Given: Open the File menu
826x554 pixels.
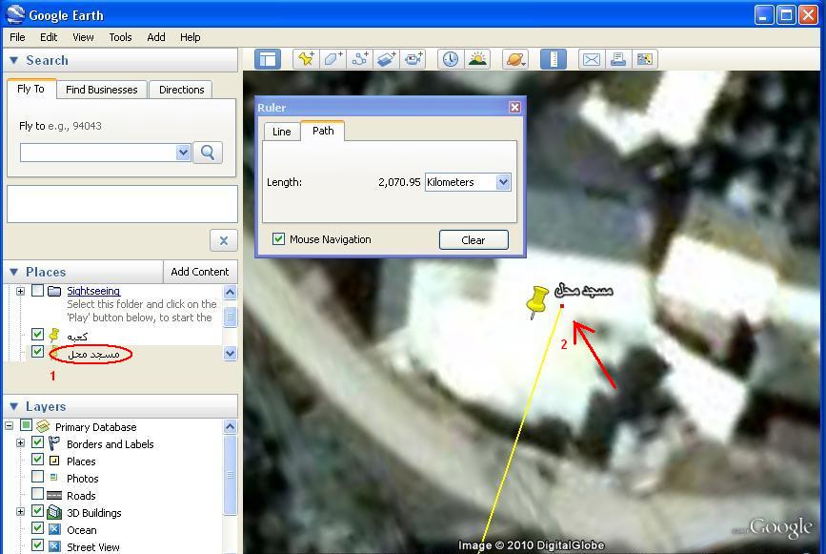Looking at the screenshot, I should click(17, 37).
